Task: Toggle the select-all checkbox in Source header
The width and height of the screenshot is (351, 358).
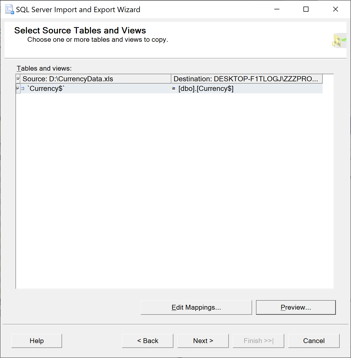Action: (x=18, y=79)
